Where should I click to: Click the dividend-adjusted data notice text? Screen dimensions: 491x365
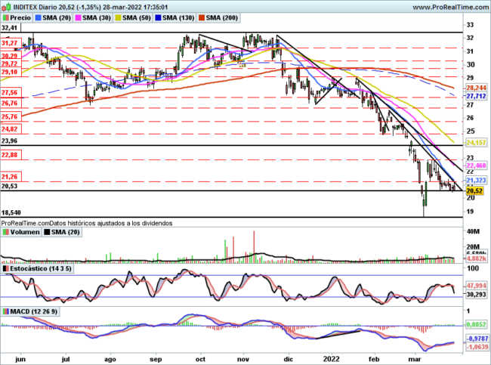(x=87, y=224)
